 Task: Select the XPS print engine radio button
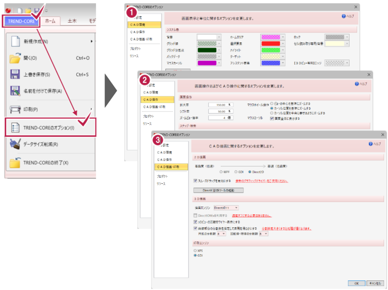click(196, 250)
